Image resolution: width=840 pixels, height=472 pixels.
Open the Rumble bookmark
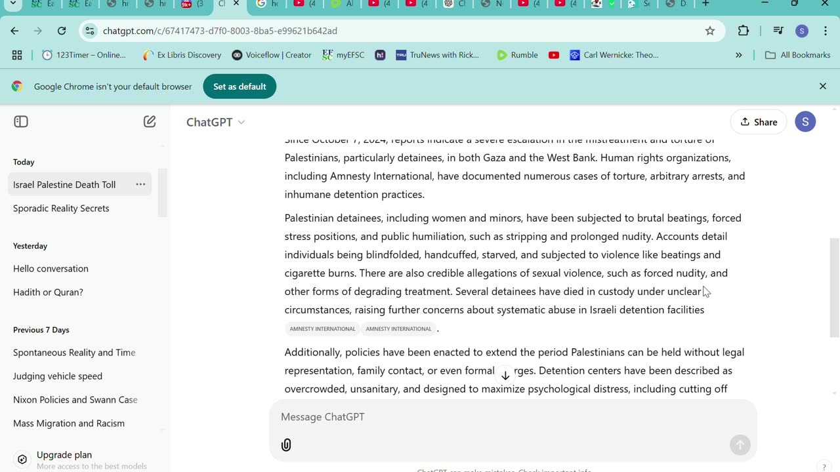[517, 55]
